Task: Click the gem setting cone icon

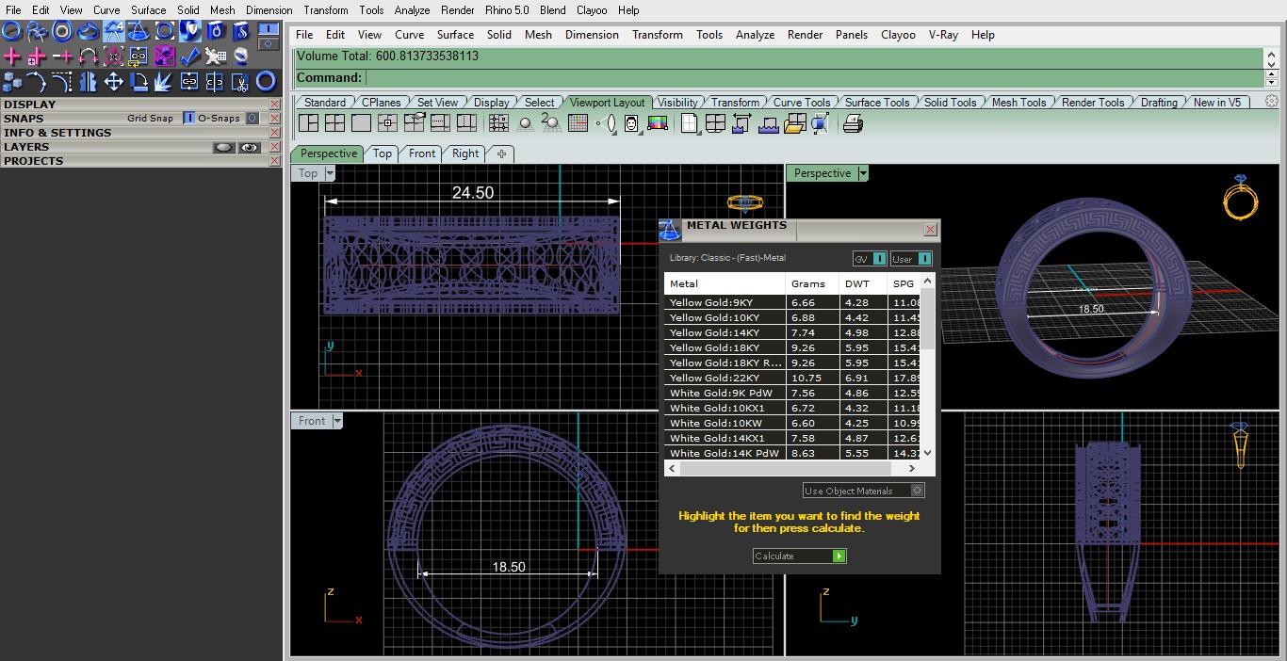Action: pyautogui.click(x=137, y=31)
